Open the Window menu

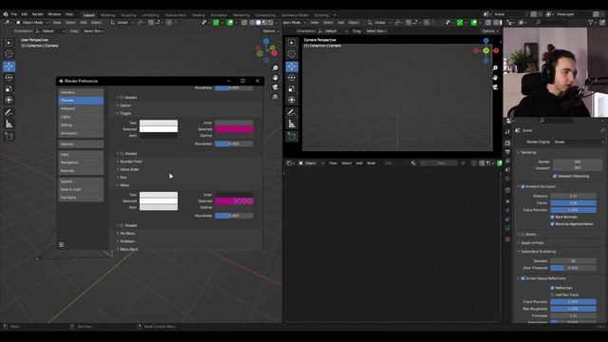[54, 14]
